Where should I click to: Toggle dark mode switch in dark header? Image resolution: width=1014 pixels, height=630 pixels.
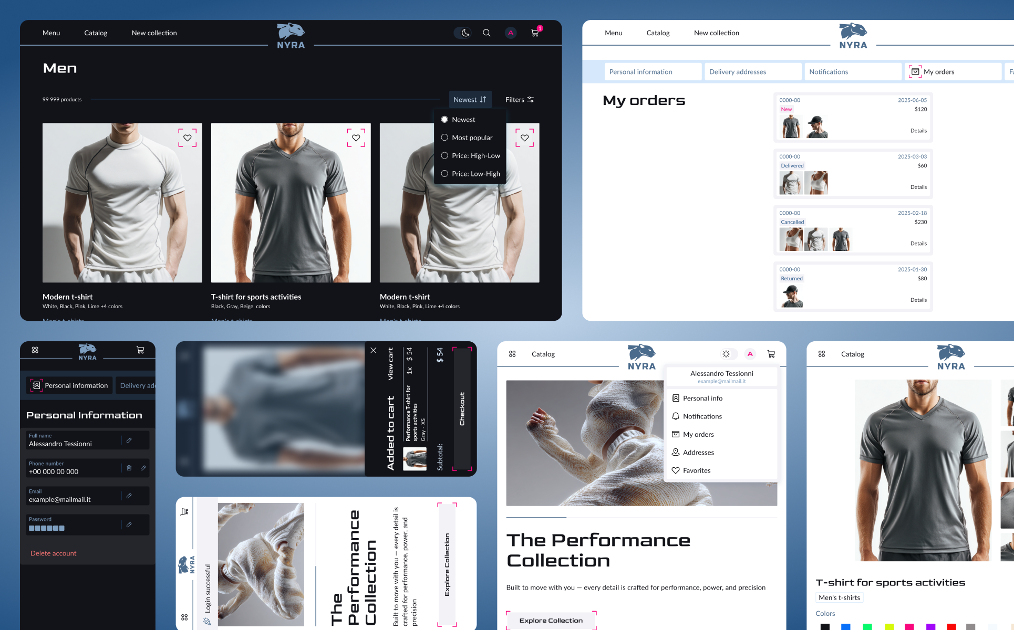pyautogui.click(x=463, y=33)
